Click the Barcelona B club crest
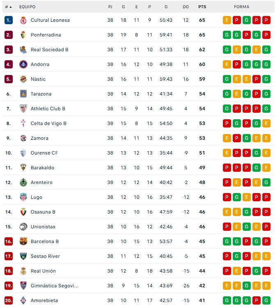Viewport: 275px width, 307px height. click(23, 241)
